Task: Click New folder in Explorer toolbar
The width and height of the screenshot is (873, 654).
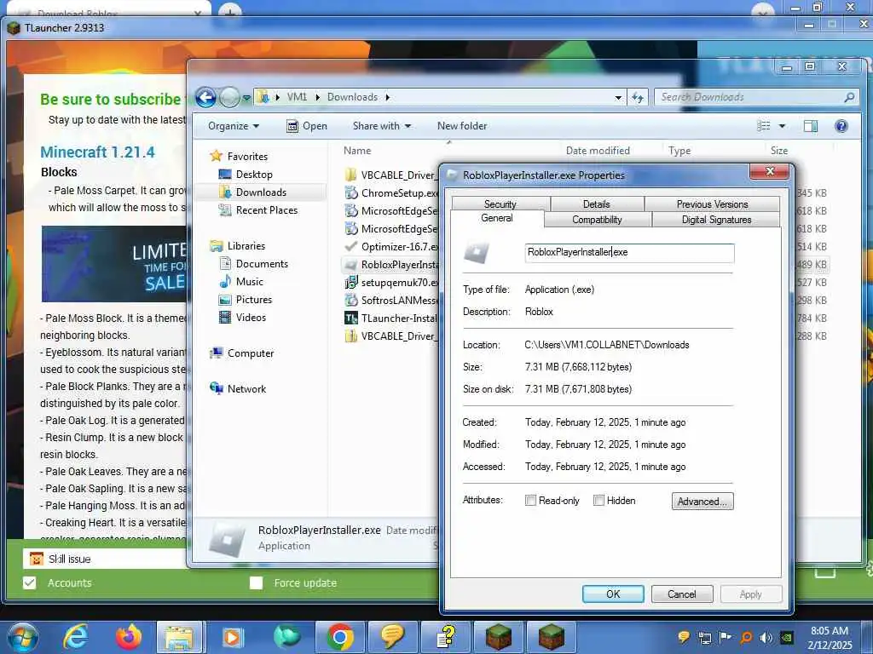Action: 462,126
